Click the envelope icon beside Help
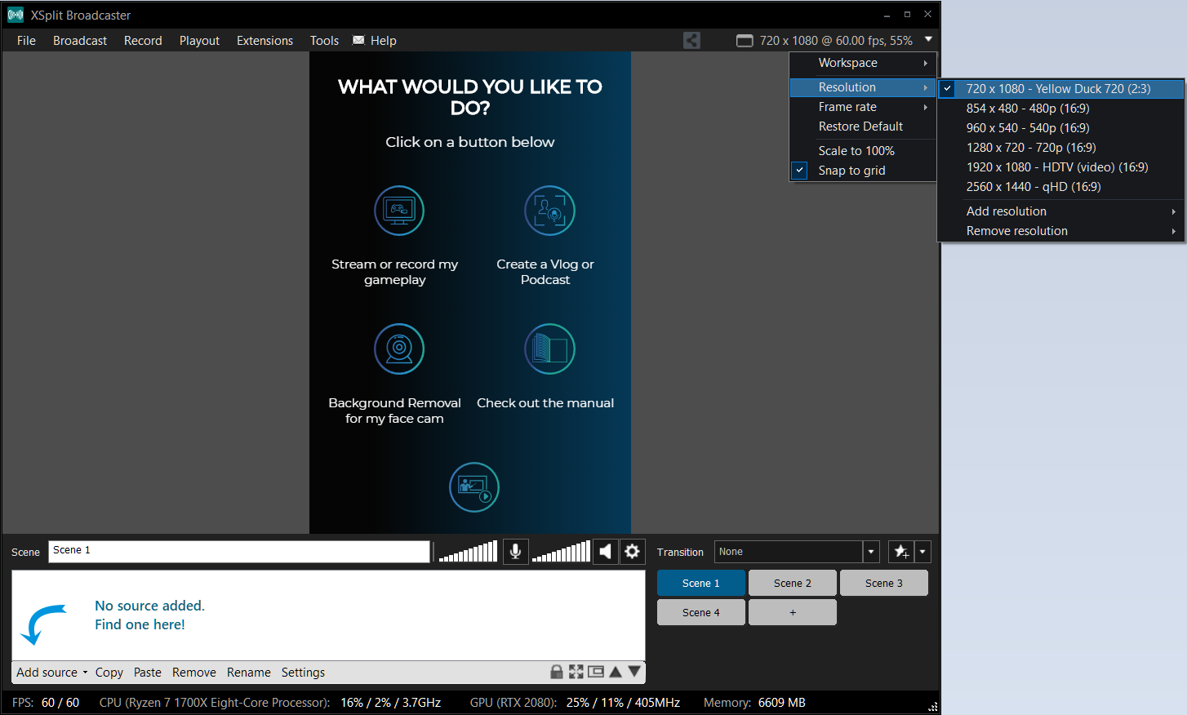 (x=358, y=40)
